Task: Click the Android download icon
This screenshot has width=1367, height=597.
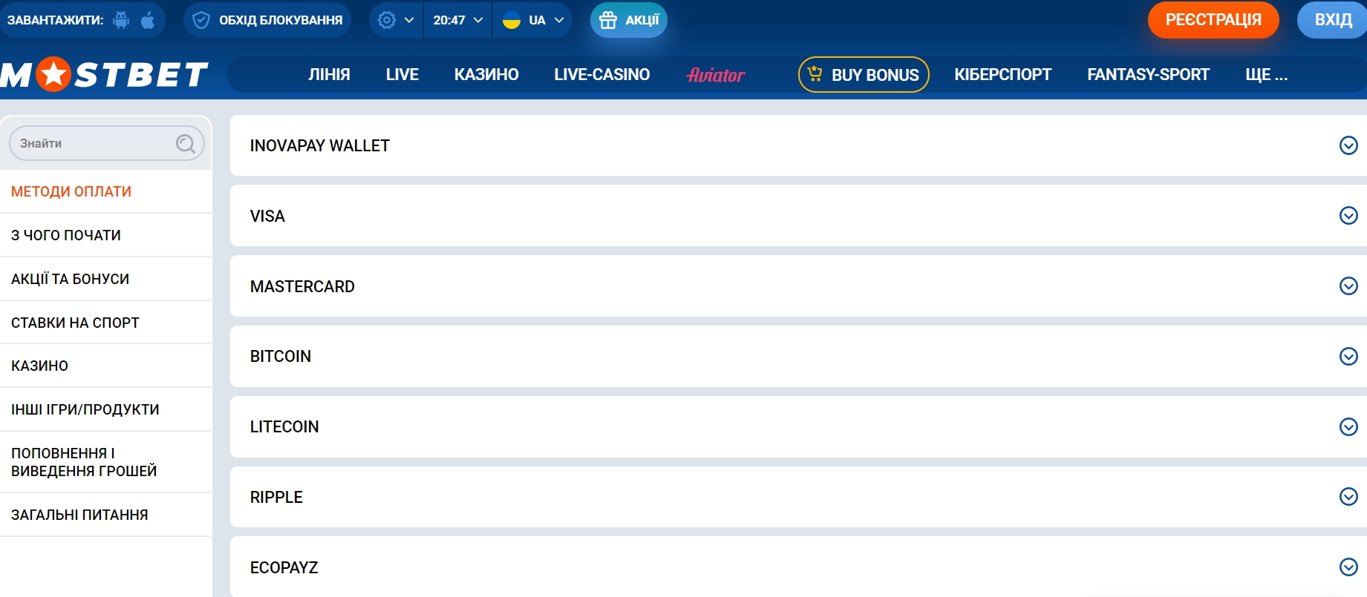Action: pyautogui.click(x=121, y=20)
